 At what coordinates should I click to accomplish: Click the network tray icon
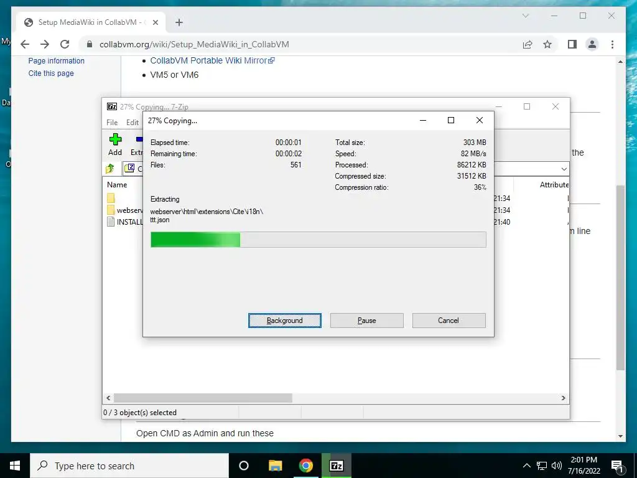[542, 466]
